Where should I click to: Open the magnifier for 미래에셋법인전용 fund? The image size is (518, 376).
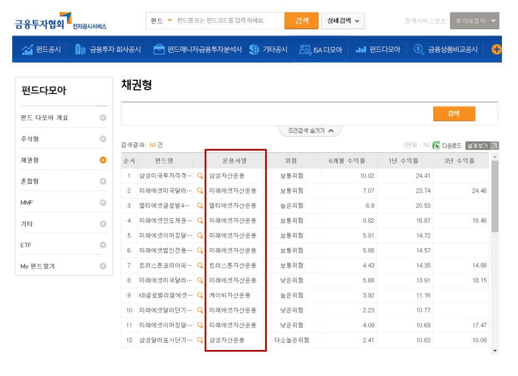pyautogui.click(x=200, y=250)
